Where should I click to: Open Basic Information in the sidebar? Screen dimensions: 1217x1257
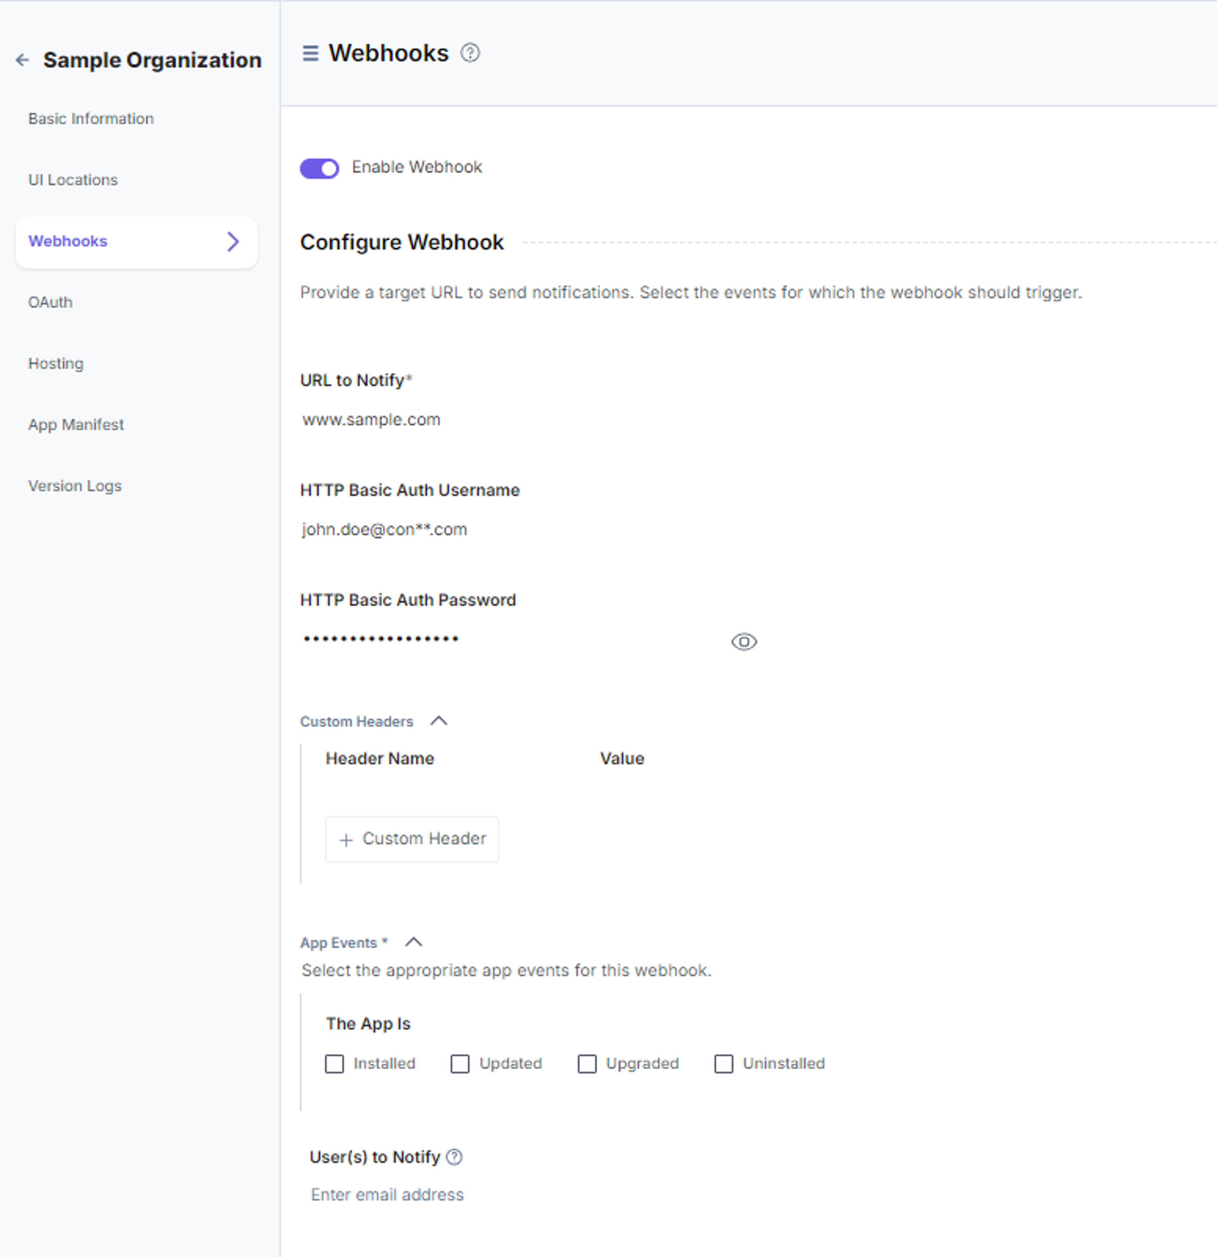click(91, 119)
